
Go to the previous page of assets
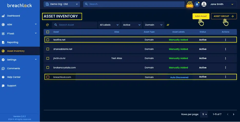(x=228, y=114)
